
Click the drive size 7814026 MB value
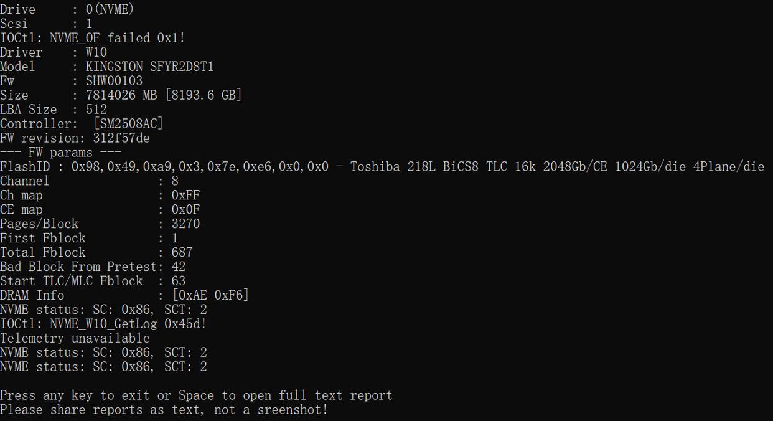point(121,95)
